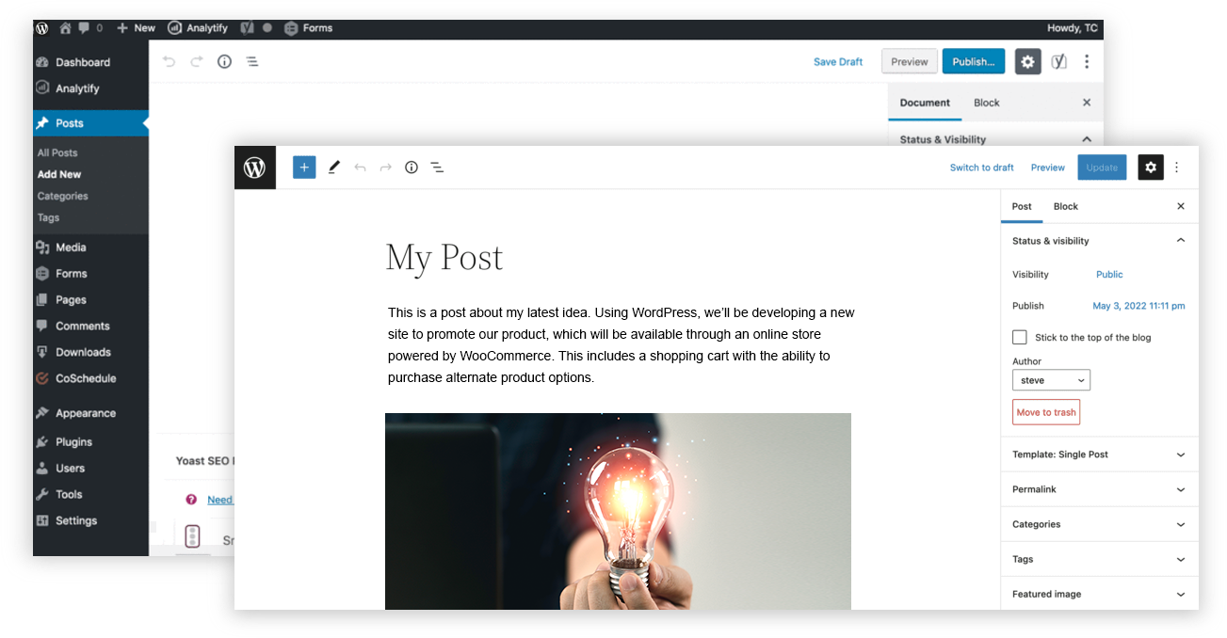
Task: Click the undo arrow in the editor toolbar
Action: tap(360, 167)
